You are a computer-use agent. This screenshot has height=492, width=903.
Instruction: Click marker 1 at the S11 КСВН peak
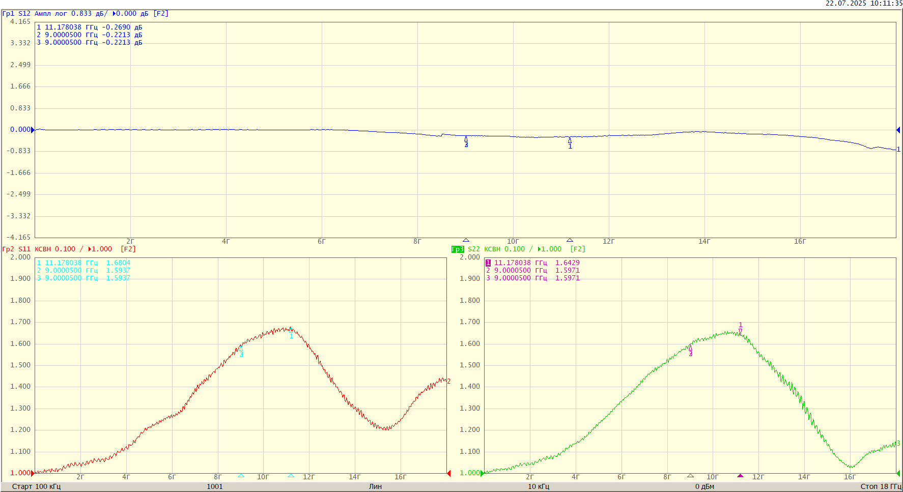coord(291,331)
